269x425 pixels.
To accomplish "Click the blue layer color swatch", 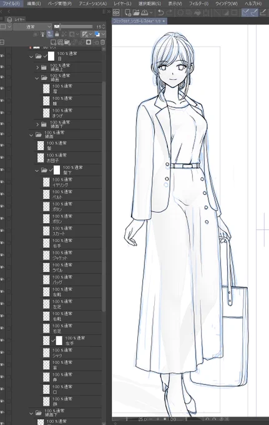I will (97, 34).
